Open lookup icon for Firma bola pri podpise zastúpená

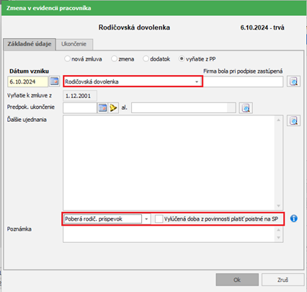[293, 81]
